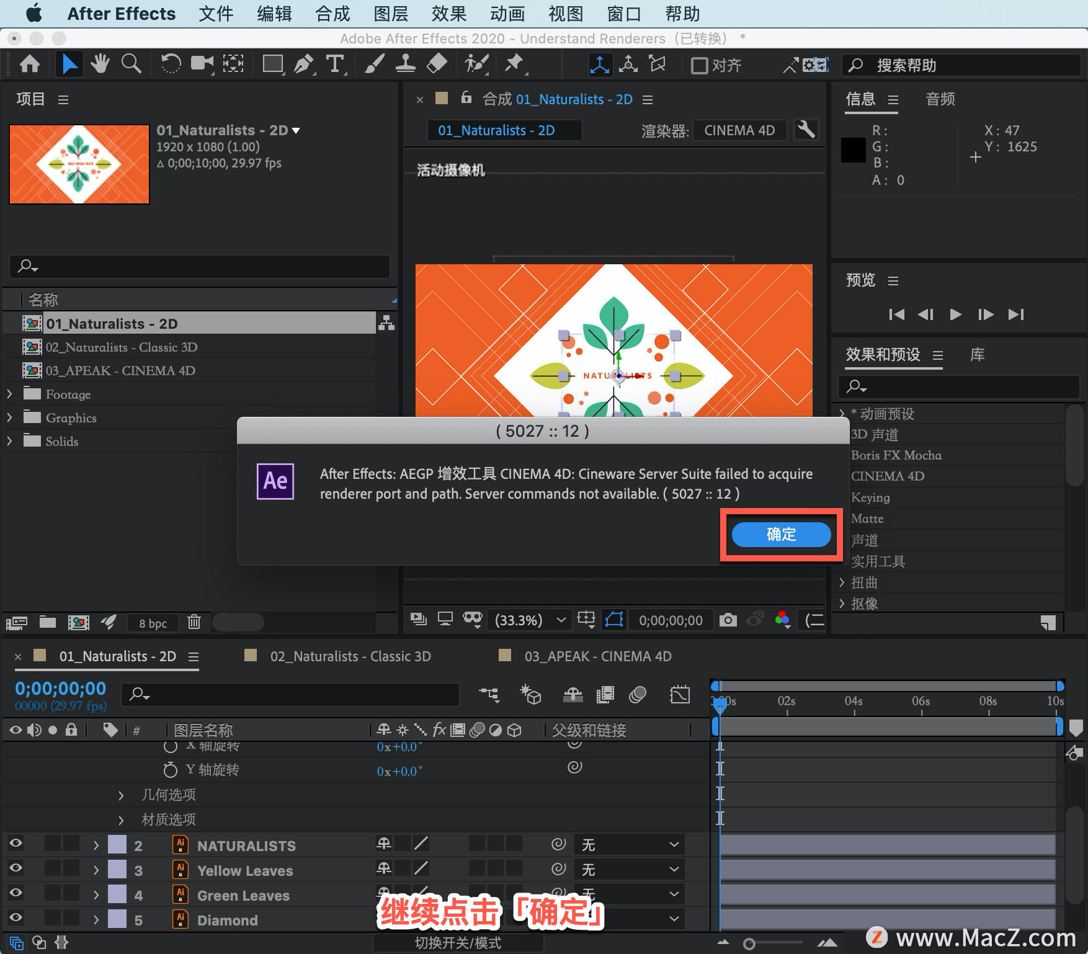This screenshot has height=954, width=1088.
Task: Click the CINEMA 4D renderer button
Action: coord(739,130)
